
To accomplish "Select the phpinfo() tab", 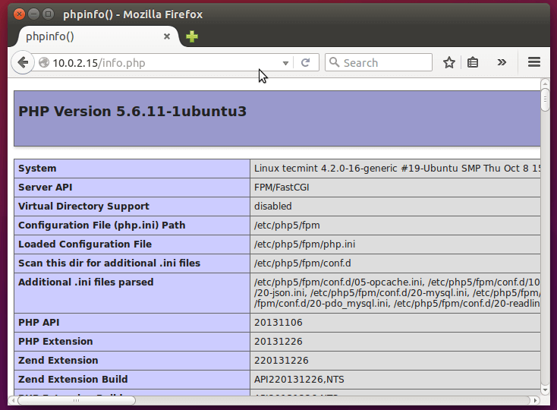I will (x=83, y=36).
